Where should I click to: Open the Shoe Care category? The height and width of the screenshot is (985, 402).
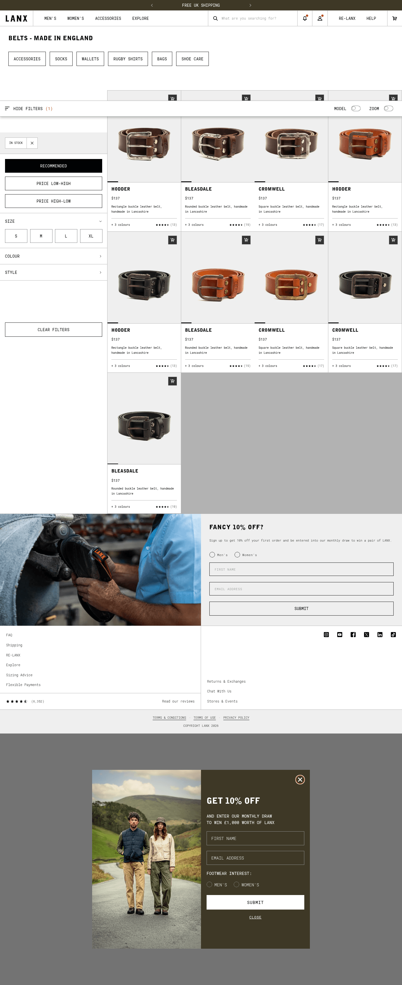[192, 59]
